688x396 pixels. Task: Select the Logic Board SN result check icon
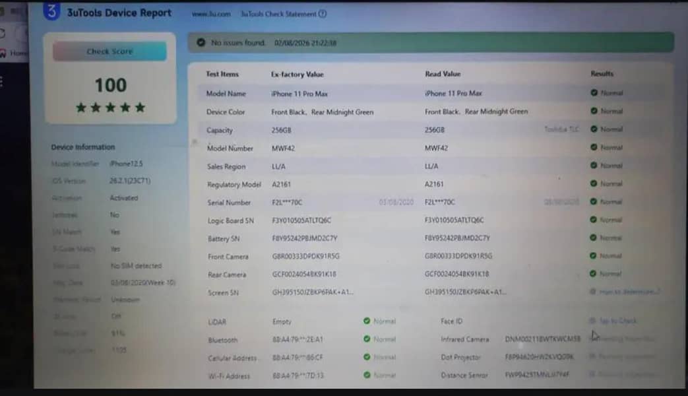coord(593,220)
